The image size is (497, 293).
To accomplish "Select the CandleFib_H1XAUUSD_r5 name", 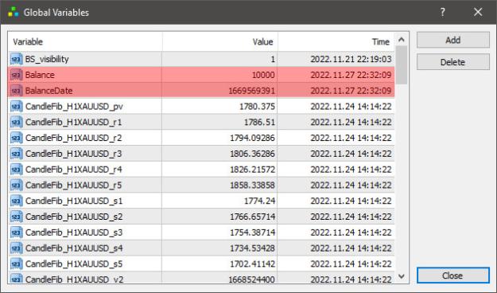I will coord(73,185).
